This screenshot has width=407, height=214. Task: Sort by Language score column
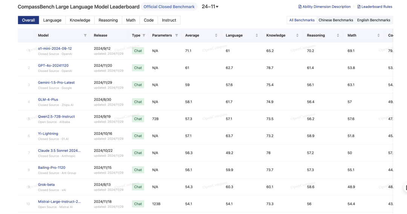pos(257,35)
